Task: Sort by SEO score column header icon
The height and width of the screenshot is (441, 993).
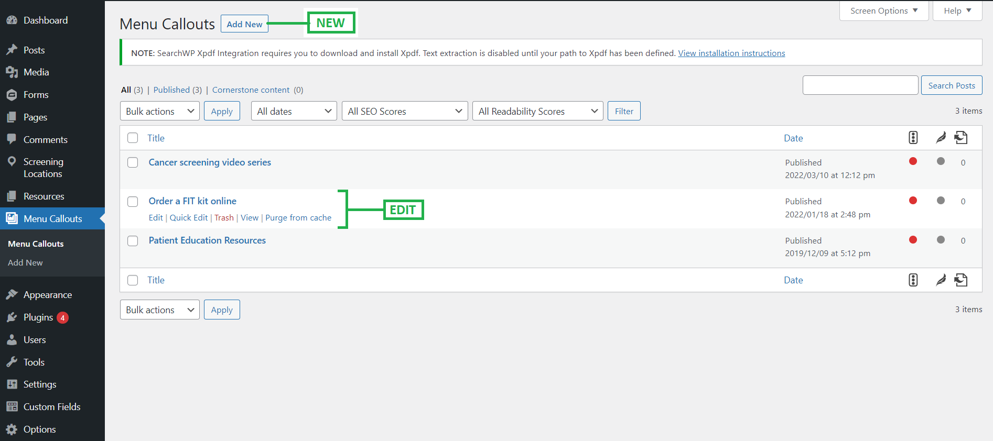Action: click(x=913, y=138)
